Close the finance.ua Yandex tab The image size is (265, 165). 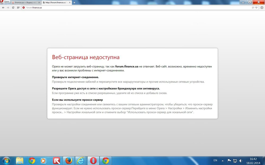coord(39,2)
